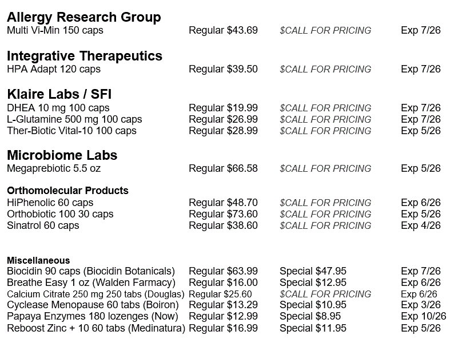Image resolution: width=454 pixels, height=351 pixels.
Task: Click the Klaire Labs / SFI heading
Action: 63,94
